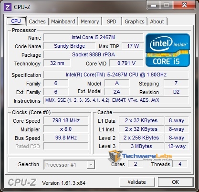Open the About tab
Screen dimensions: 199x192
tap(157, 21)
